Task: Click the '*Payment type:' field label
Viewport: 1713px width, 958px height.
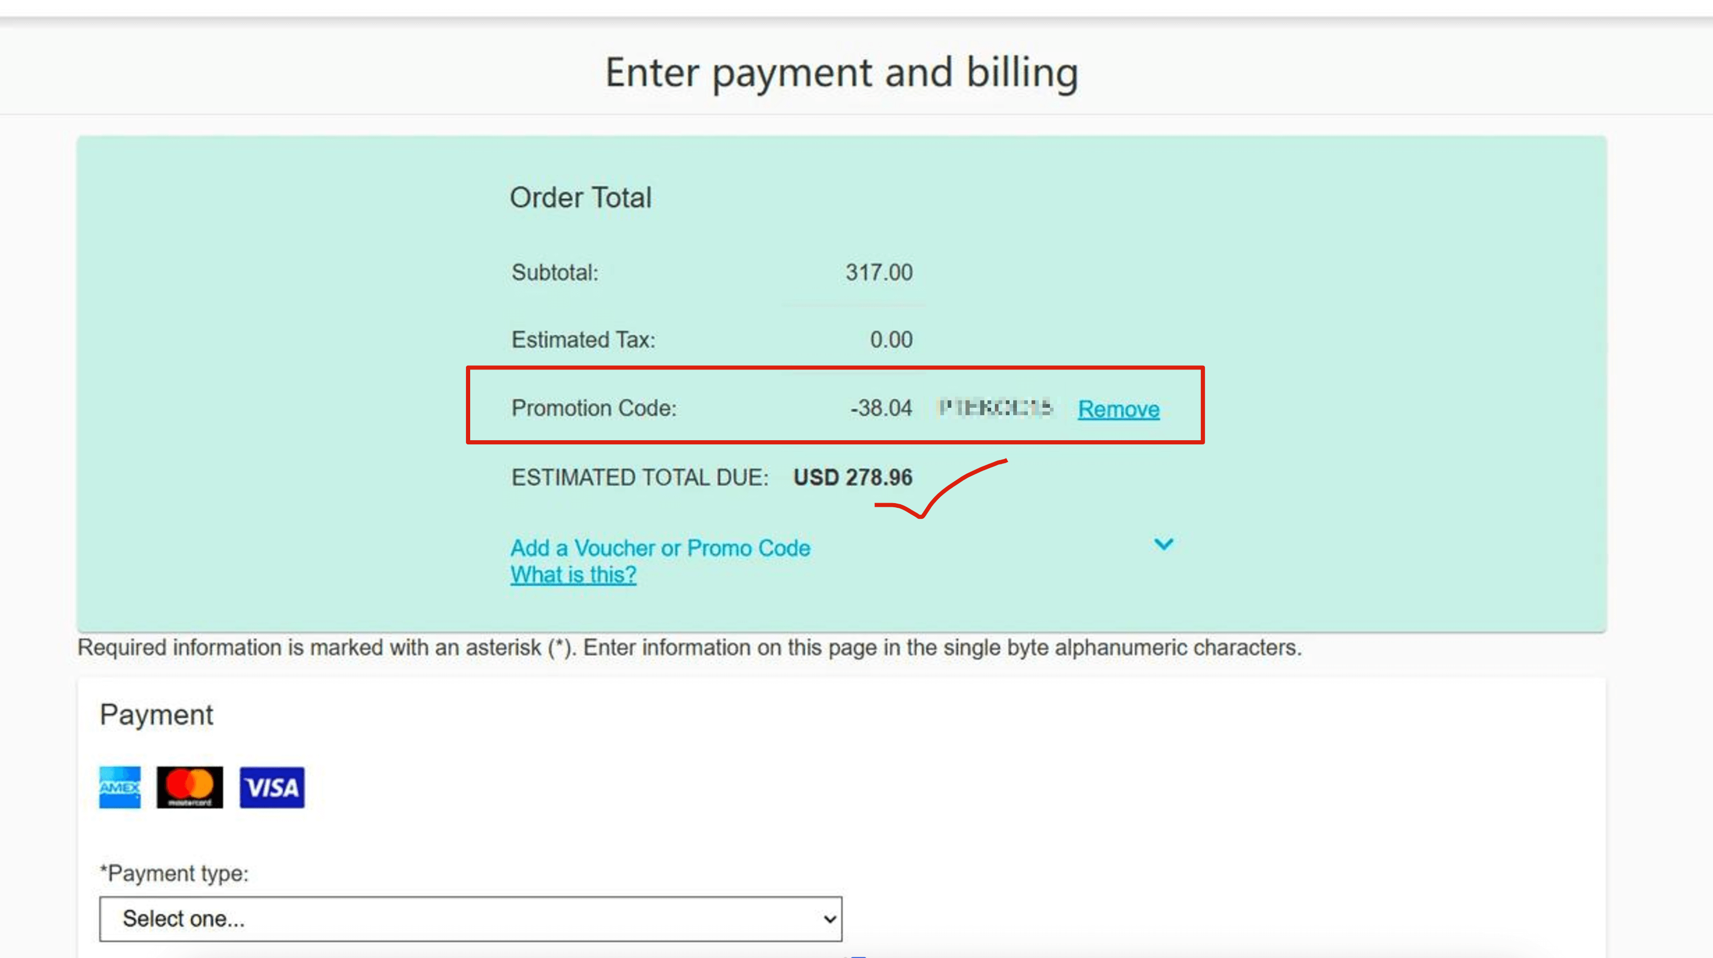Action: pos(174,873)
